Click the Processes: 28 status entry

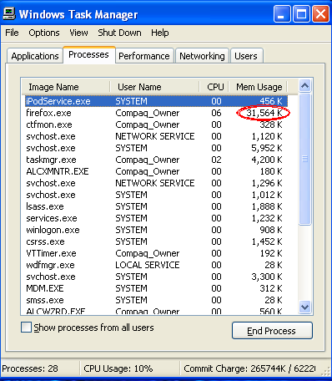coord(30,368)
